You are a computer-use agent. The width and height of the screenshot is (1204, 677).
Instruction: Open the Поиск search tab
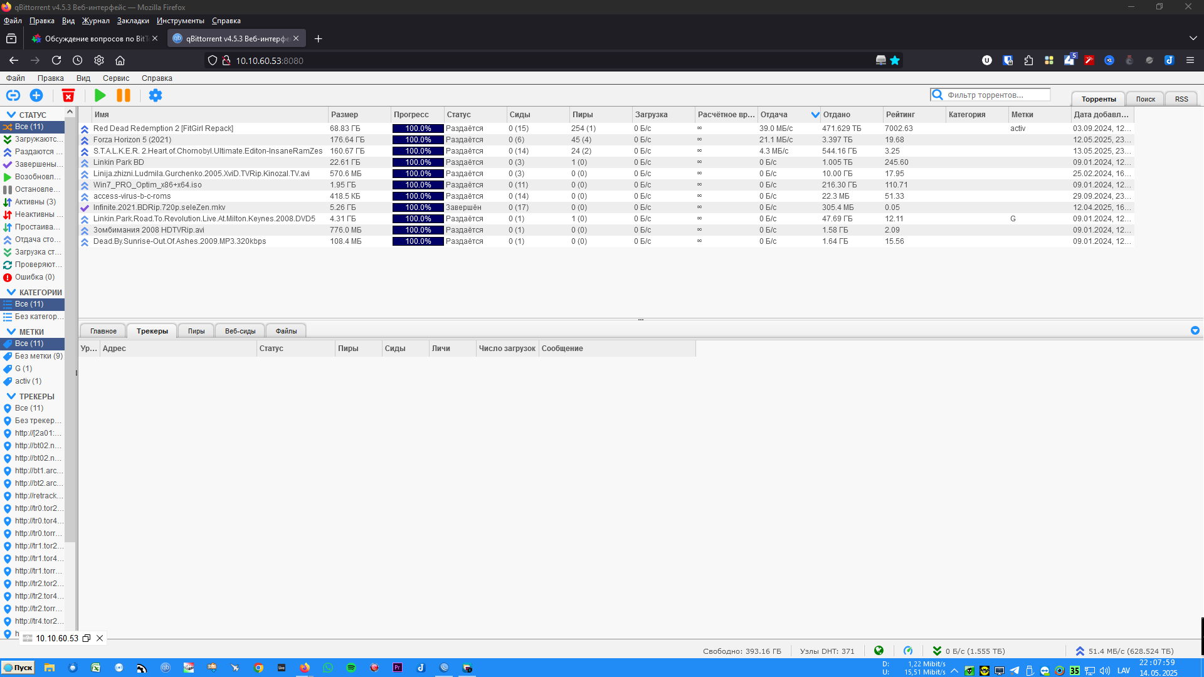[1145, 99]
